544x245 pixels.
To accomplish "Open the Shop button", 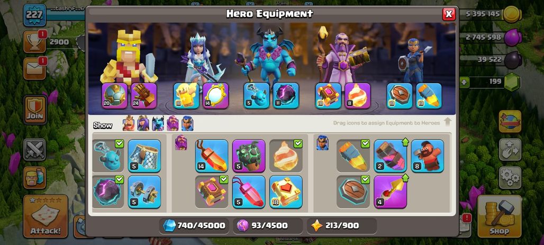I will pyautogui.click(x=500, y=216).
